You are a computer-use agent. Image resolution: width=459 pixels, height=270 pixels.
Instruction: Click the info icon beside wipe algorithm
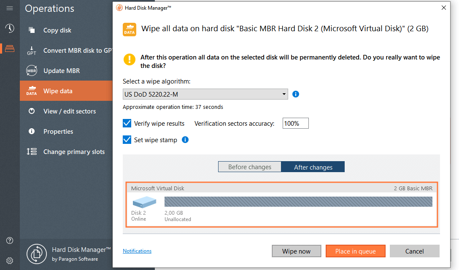(x=296, y=94)
